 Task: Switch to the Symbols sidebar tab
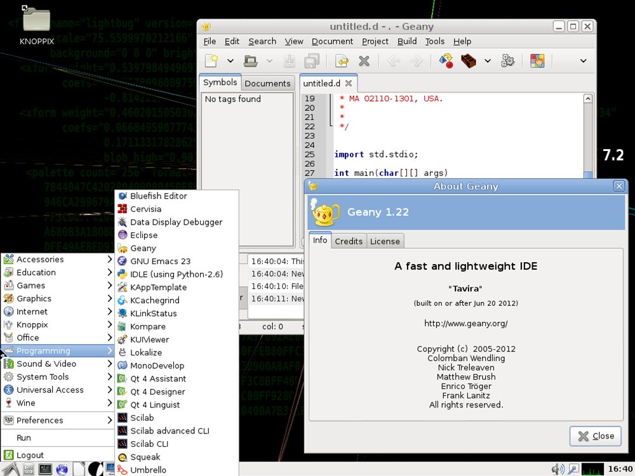[220, 82]
